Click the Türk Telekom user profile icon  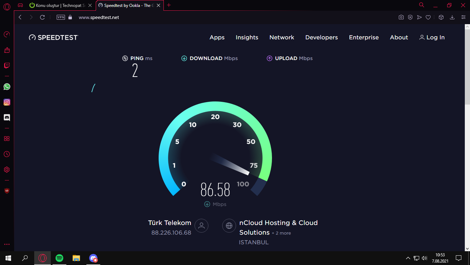(201, 226)
